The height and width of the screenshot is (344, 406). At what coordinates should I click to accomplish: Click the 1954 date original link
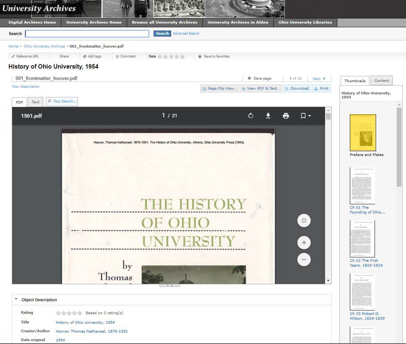click(x=60, y=340)
